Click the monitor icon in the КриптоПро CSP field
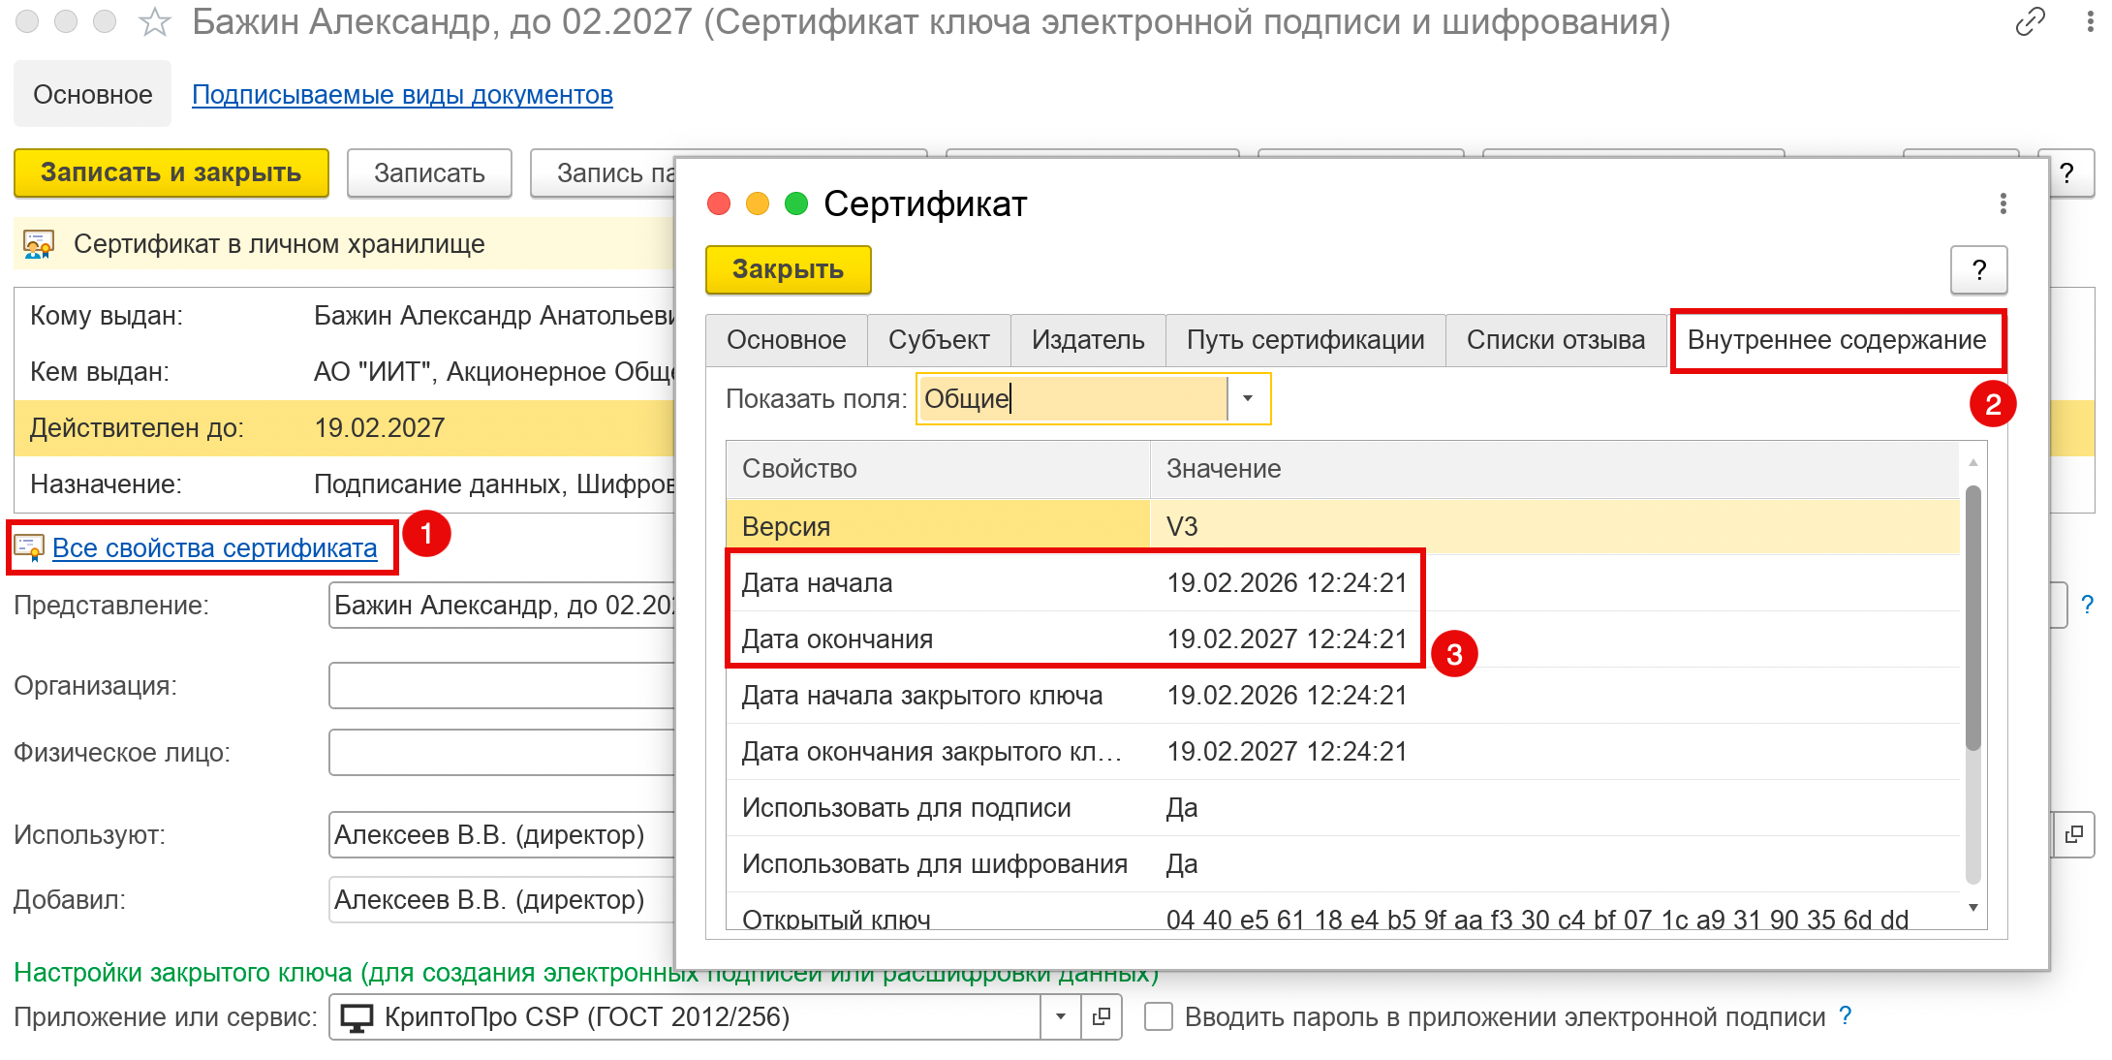This screenshot has width=2112, height=1060. click(x=357, y=1017)
